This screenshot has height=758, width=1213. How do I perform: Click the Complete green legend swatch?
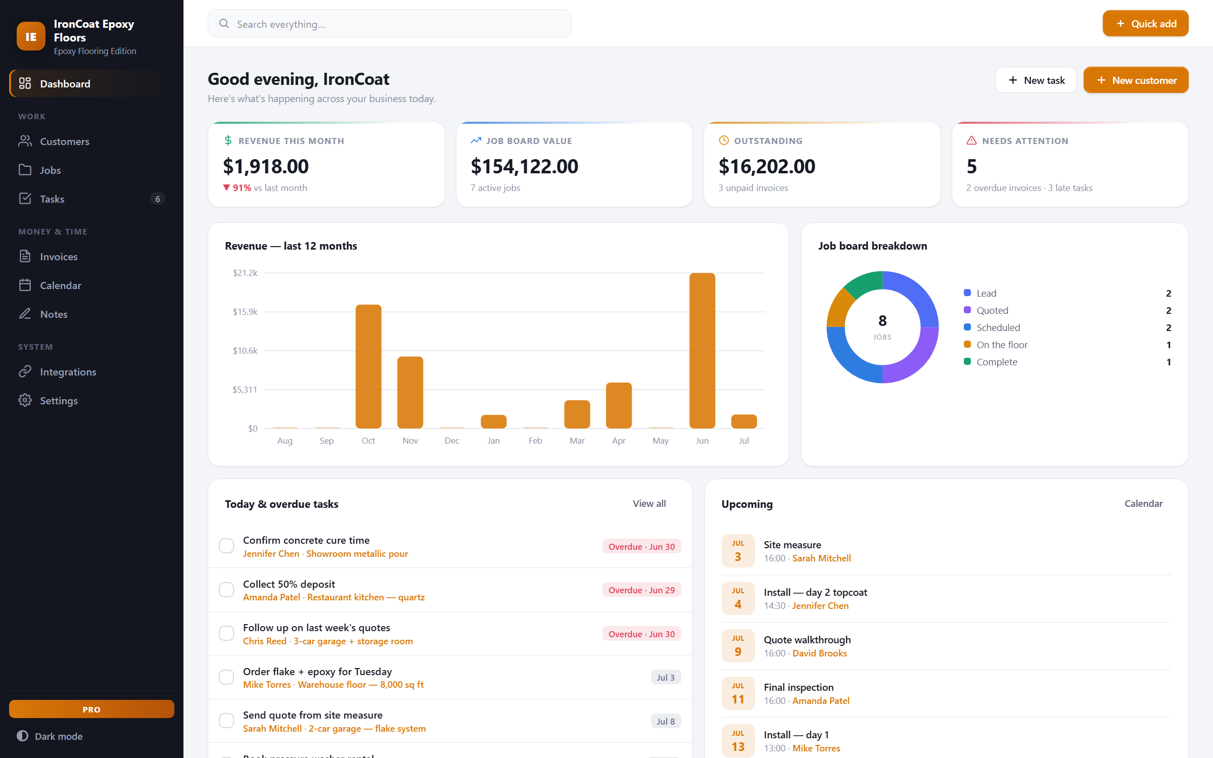pyautogui.click(x=967, y=361)
